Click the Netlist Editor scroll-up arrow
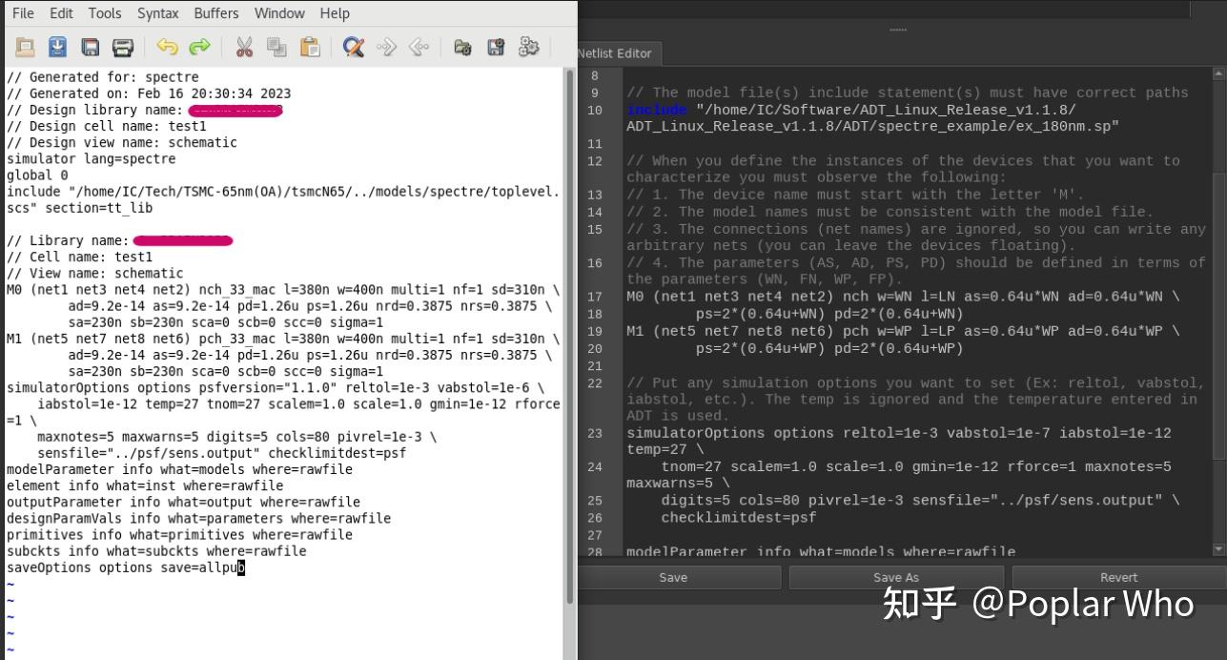Image resolution: width=1227 pixels, height=660 pixels. (x=1218, y=73)
